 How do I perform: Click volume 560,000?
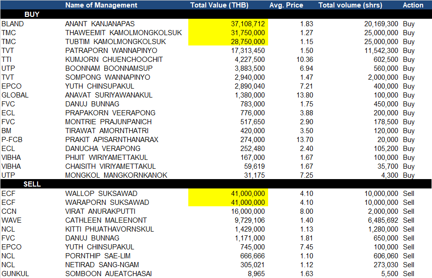(x=386, y=68)
